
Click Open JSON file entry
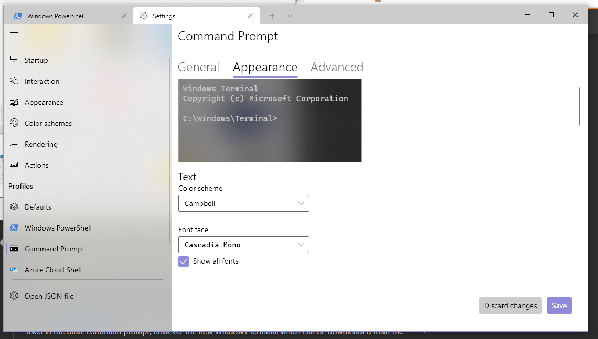pyautogui.click(x=87, y=296)
